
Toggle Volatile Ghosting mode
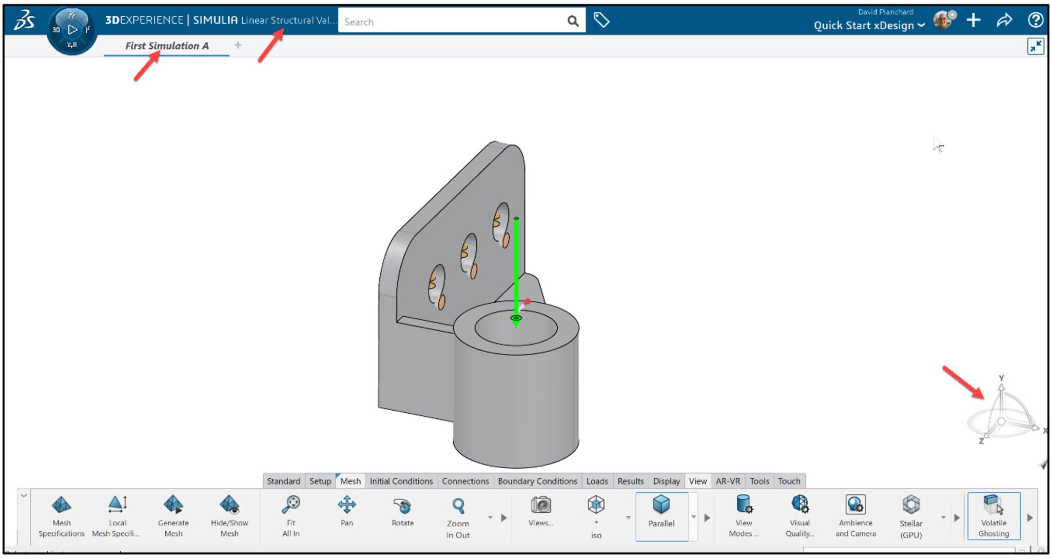(x=994, y=515)
